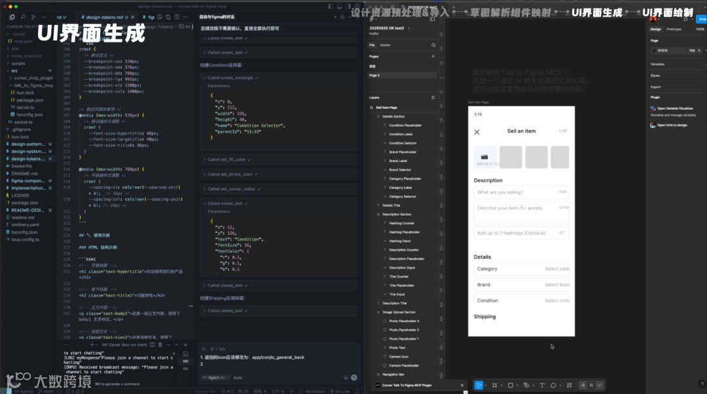Activate the Comment tool in Figma toolbar

554,386
